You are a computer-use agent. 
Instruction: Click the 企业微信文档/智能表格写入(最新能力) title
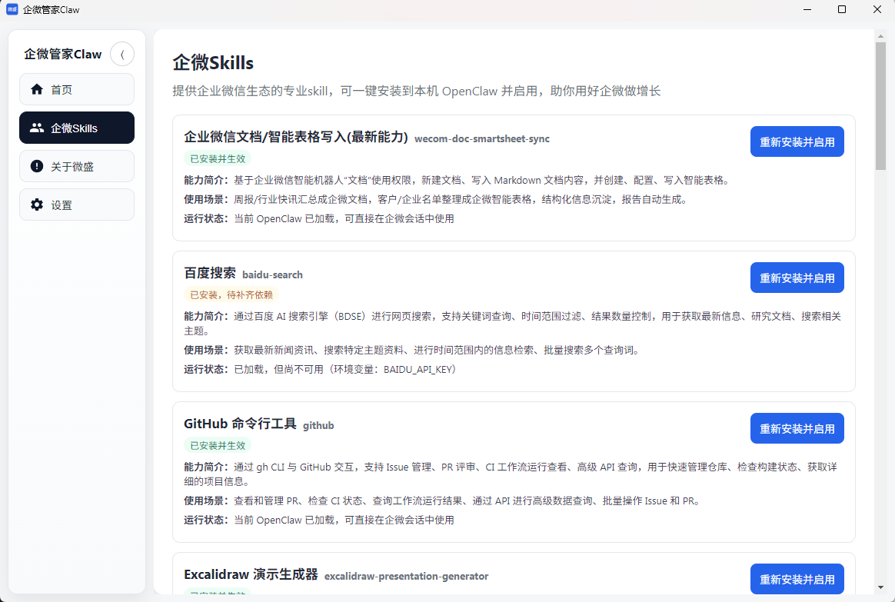coord(296,137)
